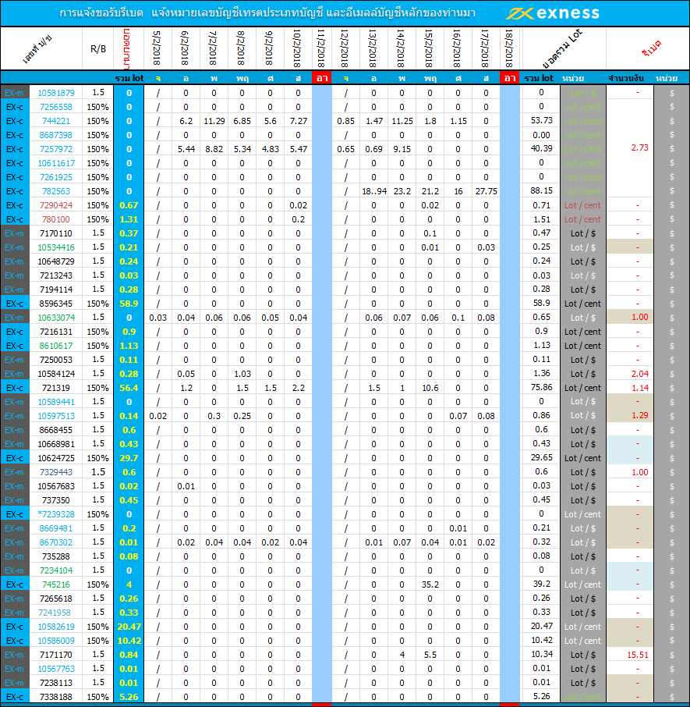The image size is (690, 707).
Task: Select the 11/2/2018 date column header
Action: point(321,48)
